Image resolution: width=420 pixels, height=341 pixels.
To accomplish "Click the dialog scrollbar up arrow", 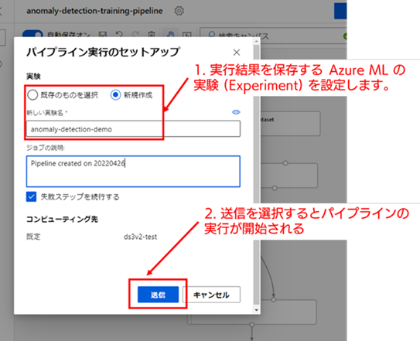I will [256, 41].
